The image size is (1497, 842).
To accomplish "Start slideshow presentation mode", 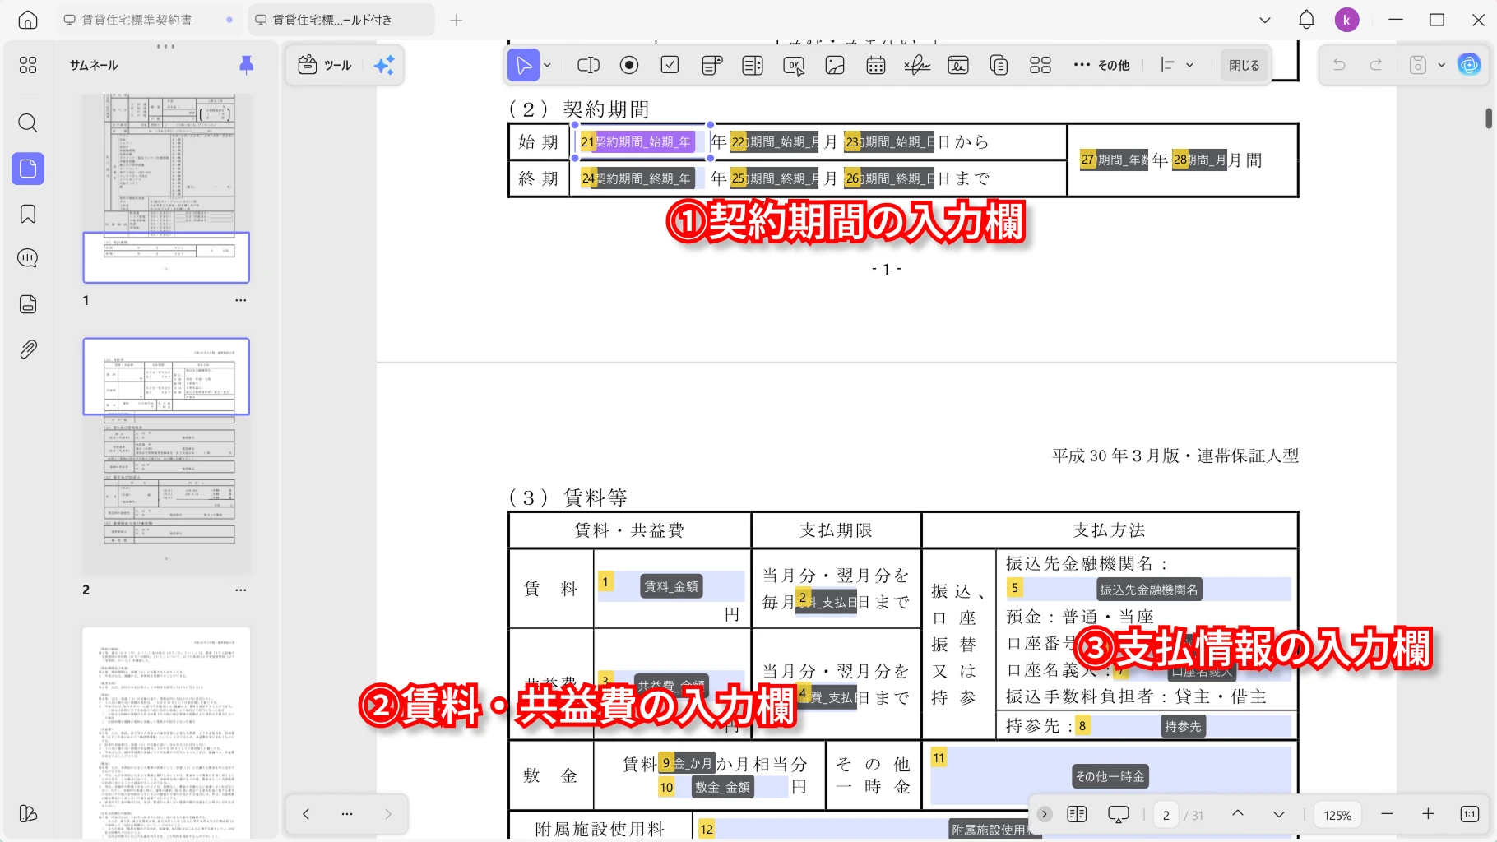I will pos(1119,814).
